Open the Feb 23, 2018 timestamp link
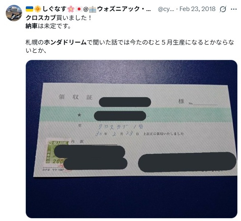The height and width of the screenshot is (221, 241). 198,9
